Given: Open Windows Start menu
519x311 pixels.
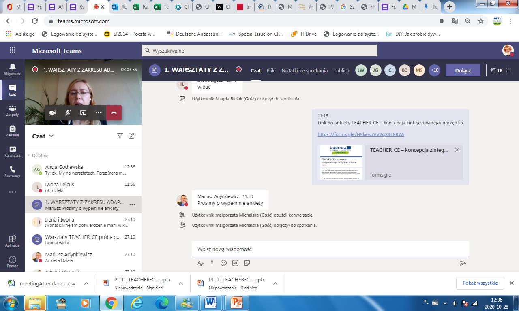Looking at the screenshot, I should point(11,303).
